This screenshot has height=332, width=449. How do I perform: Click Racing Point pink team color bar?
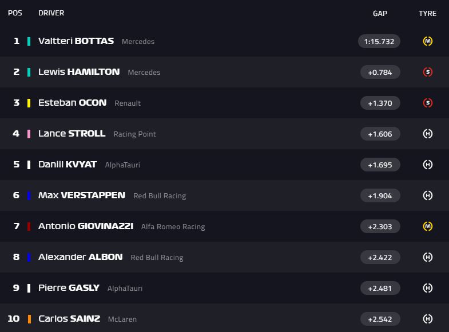tap(29, 134)
